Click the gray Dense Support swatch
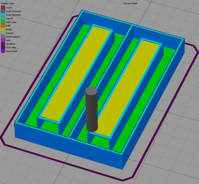The width and height of the screenshot is (199, 184). tap(3, 37)
